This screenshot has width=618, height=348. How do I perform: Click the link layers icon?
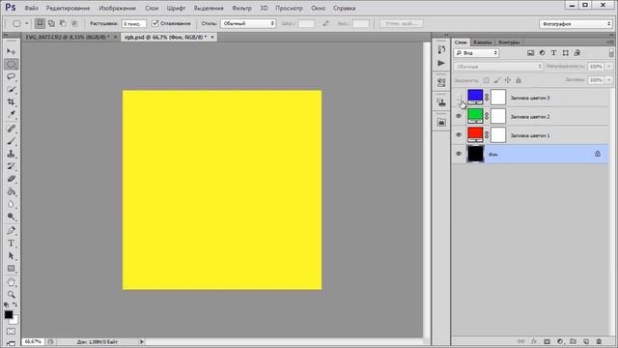coord(521,341)
